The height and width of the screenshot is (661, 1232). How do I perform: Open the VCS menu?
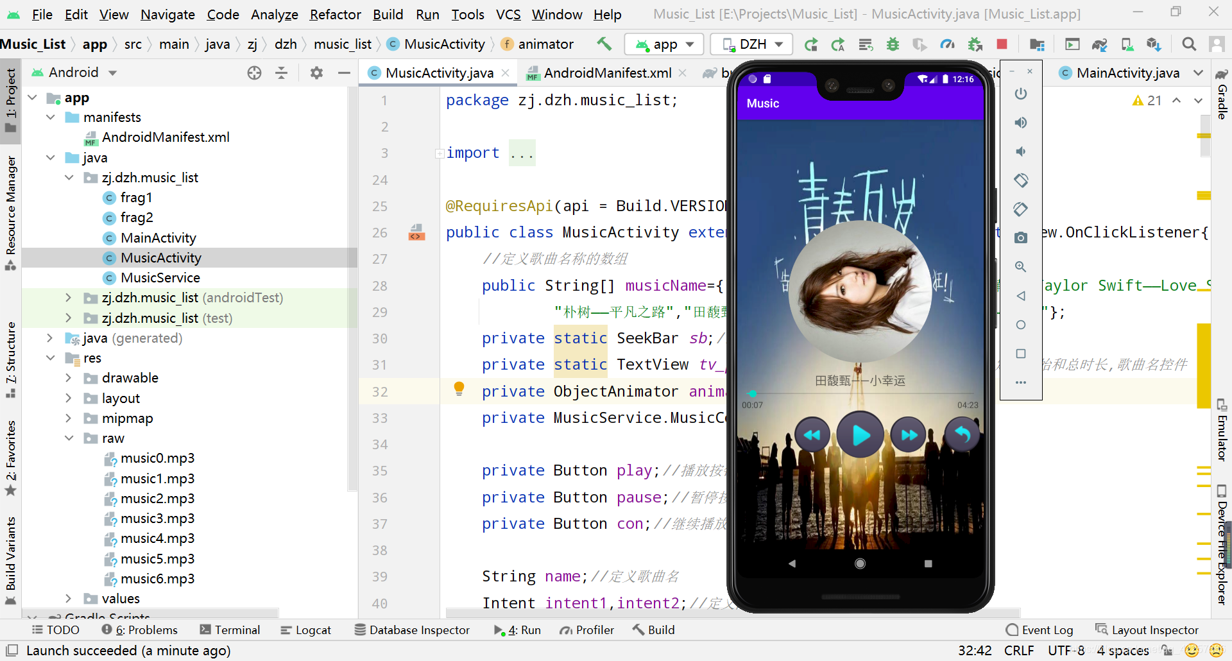click(x=508, y=14)
